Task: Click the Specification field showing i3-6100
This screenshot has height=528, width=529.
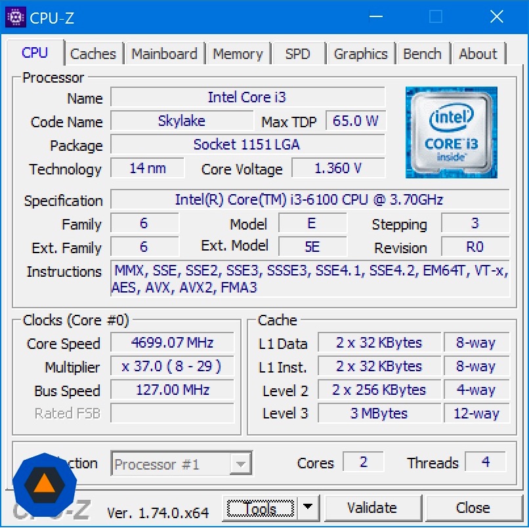Action: [x=310, y=199]
